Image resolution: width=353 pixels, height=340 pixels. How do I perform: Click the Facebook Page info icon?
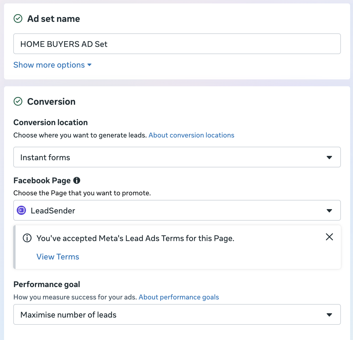pyautogui.click(x=77, y=180)
